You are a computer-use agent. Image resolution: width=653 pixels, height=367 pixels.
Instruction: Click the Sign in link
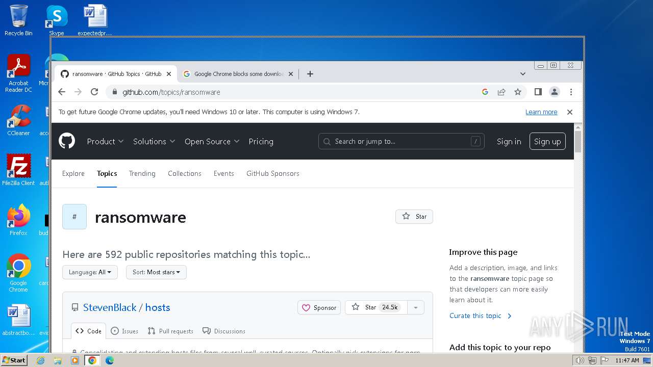[x=509, y=141]
